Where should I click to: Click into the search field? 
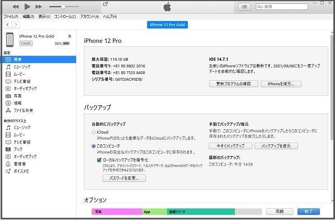point(282,7)
